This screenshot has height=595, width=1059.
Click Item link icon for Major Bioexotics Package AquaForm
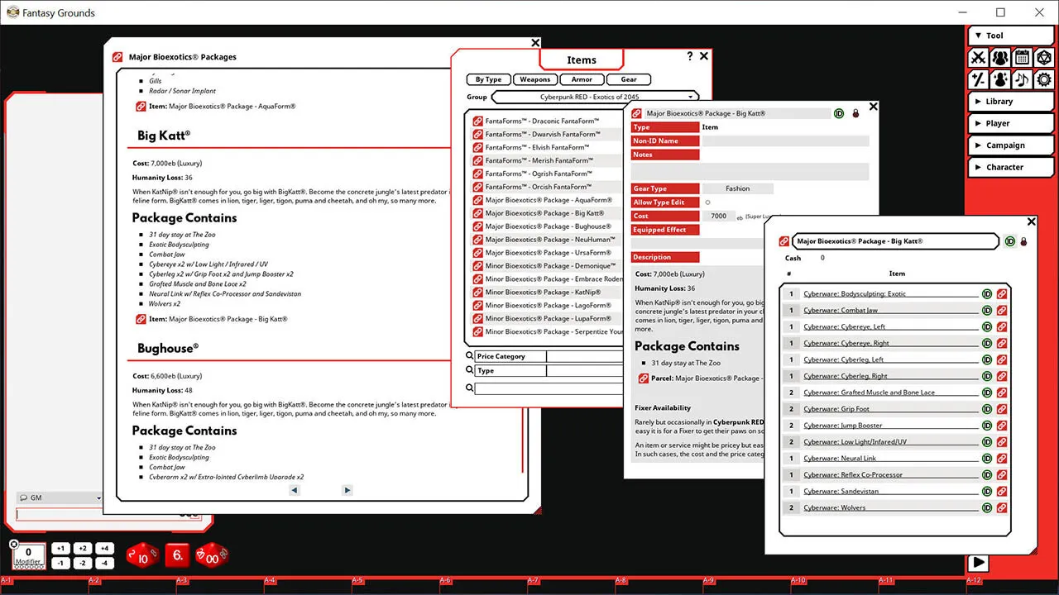click(141, 107)
